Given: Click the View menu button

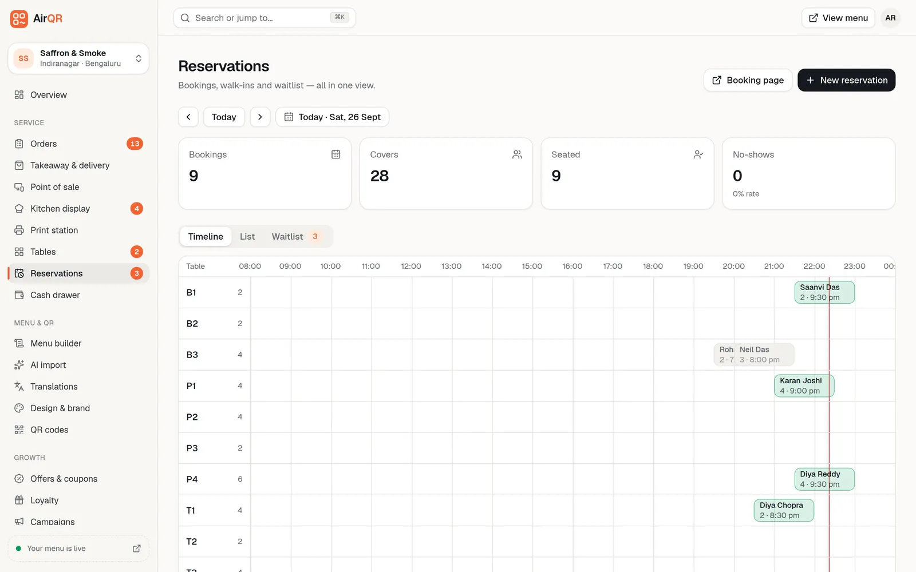Looking at the screenshot, I should point(838,18).
